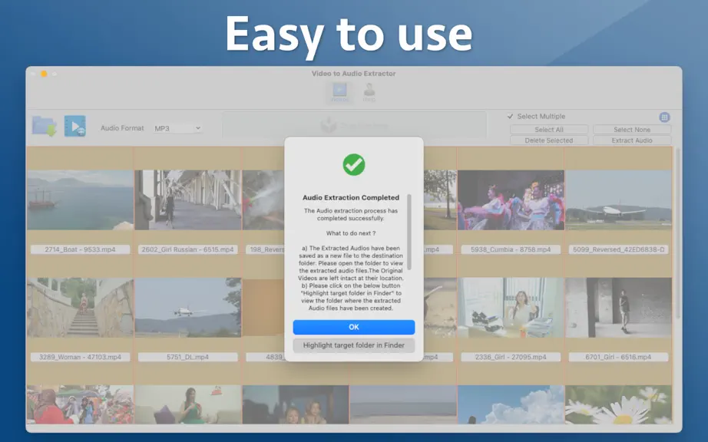Select the Girl Russian walkway thumbnail
Screen dimensions: 708x442
point(188,200)
